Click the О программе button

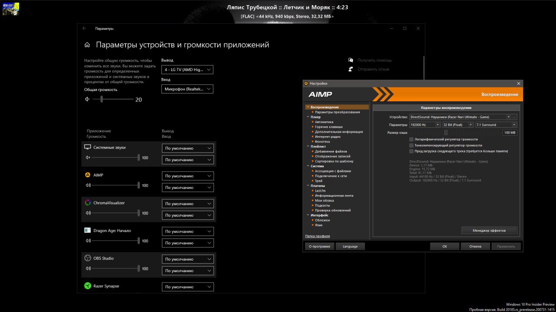[319, 246]
